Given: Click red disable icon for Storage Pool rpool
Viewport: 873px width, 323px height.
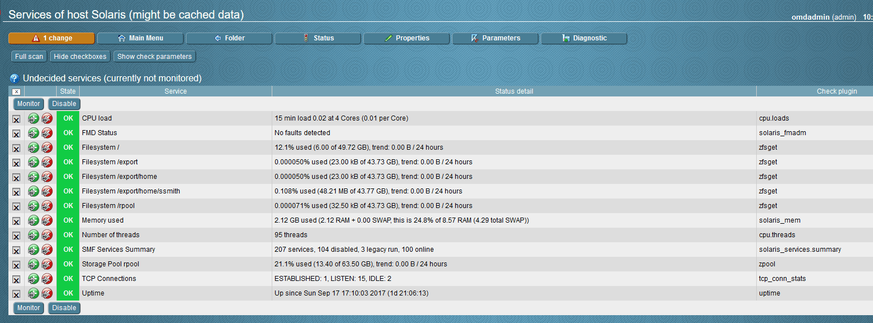Looking at the screenshot, I should coord(47,264).
